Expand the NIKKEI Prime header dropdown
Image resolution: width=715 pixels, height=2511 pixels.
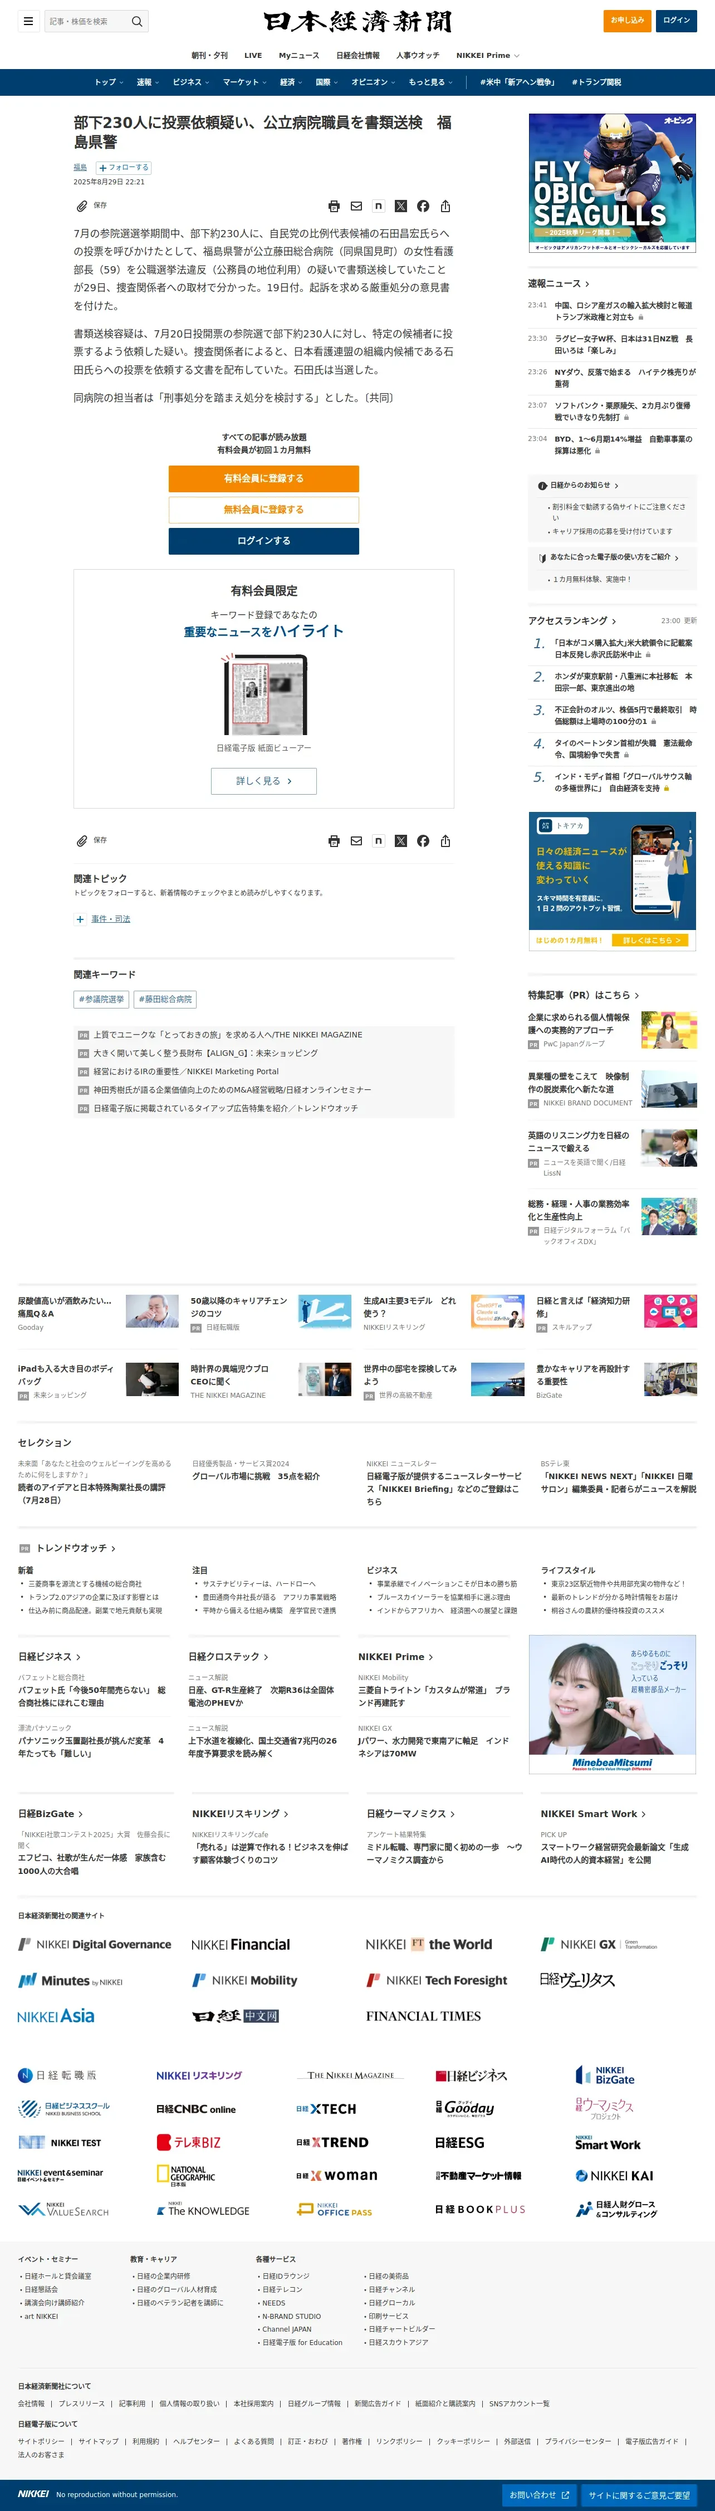coord(488,56)
